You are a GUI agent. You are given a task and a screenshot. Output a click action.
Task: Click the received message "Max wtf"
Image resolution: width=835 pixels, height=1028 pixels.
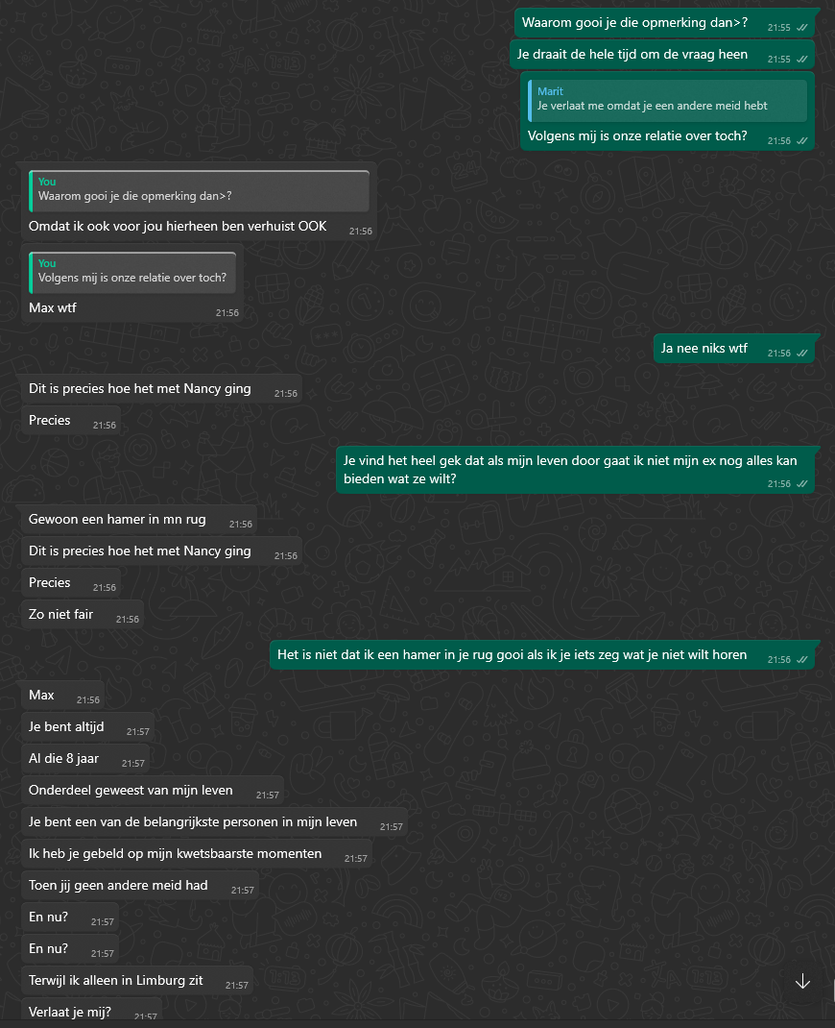click(x=53, y=308)
